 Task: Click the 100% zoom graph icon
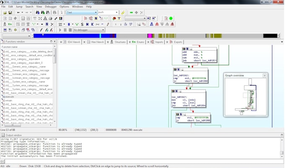click(x=35, y=18)
